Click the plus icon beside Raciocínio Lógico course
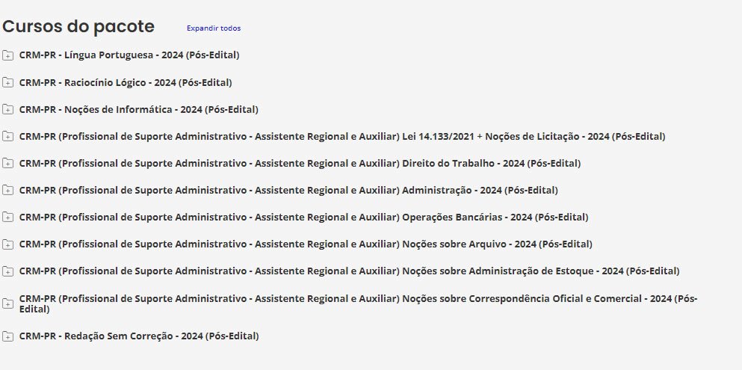The height and width of the screenshot is (370, 742). [x=7, y=82]
